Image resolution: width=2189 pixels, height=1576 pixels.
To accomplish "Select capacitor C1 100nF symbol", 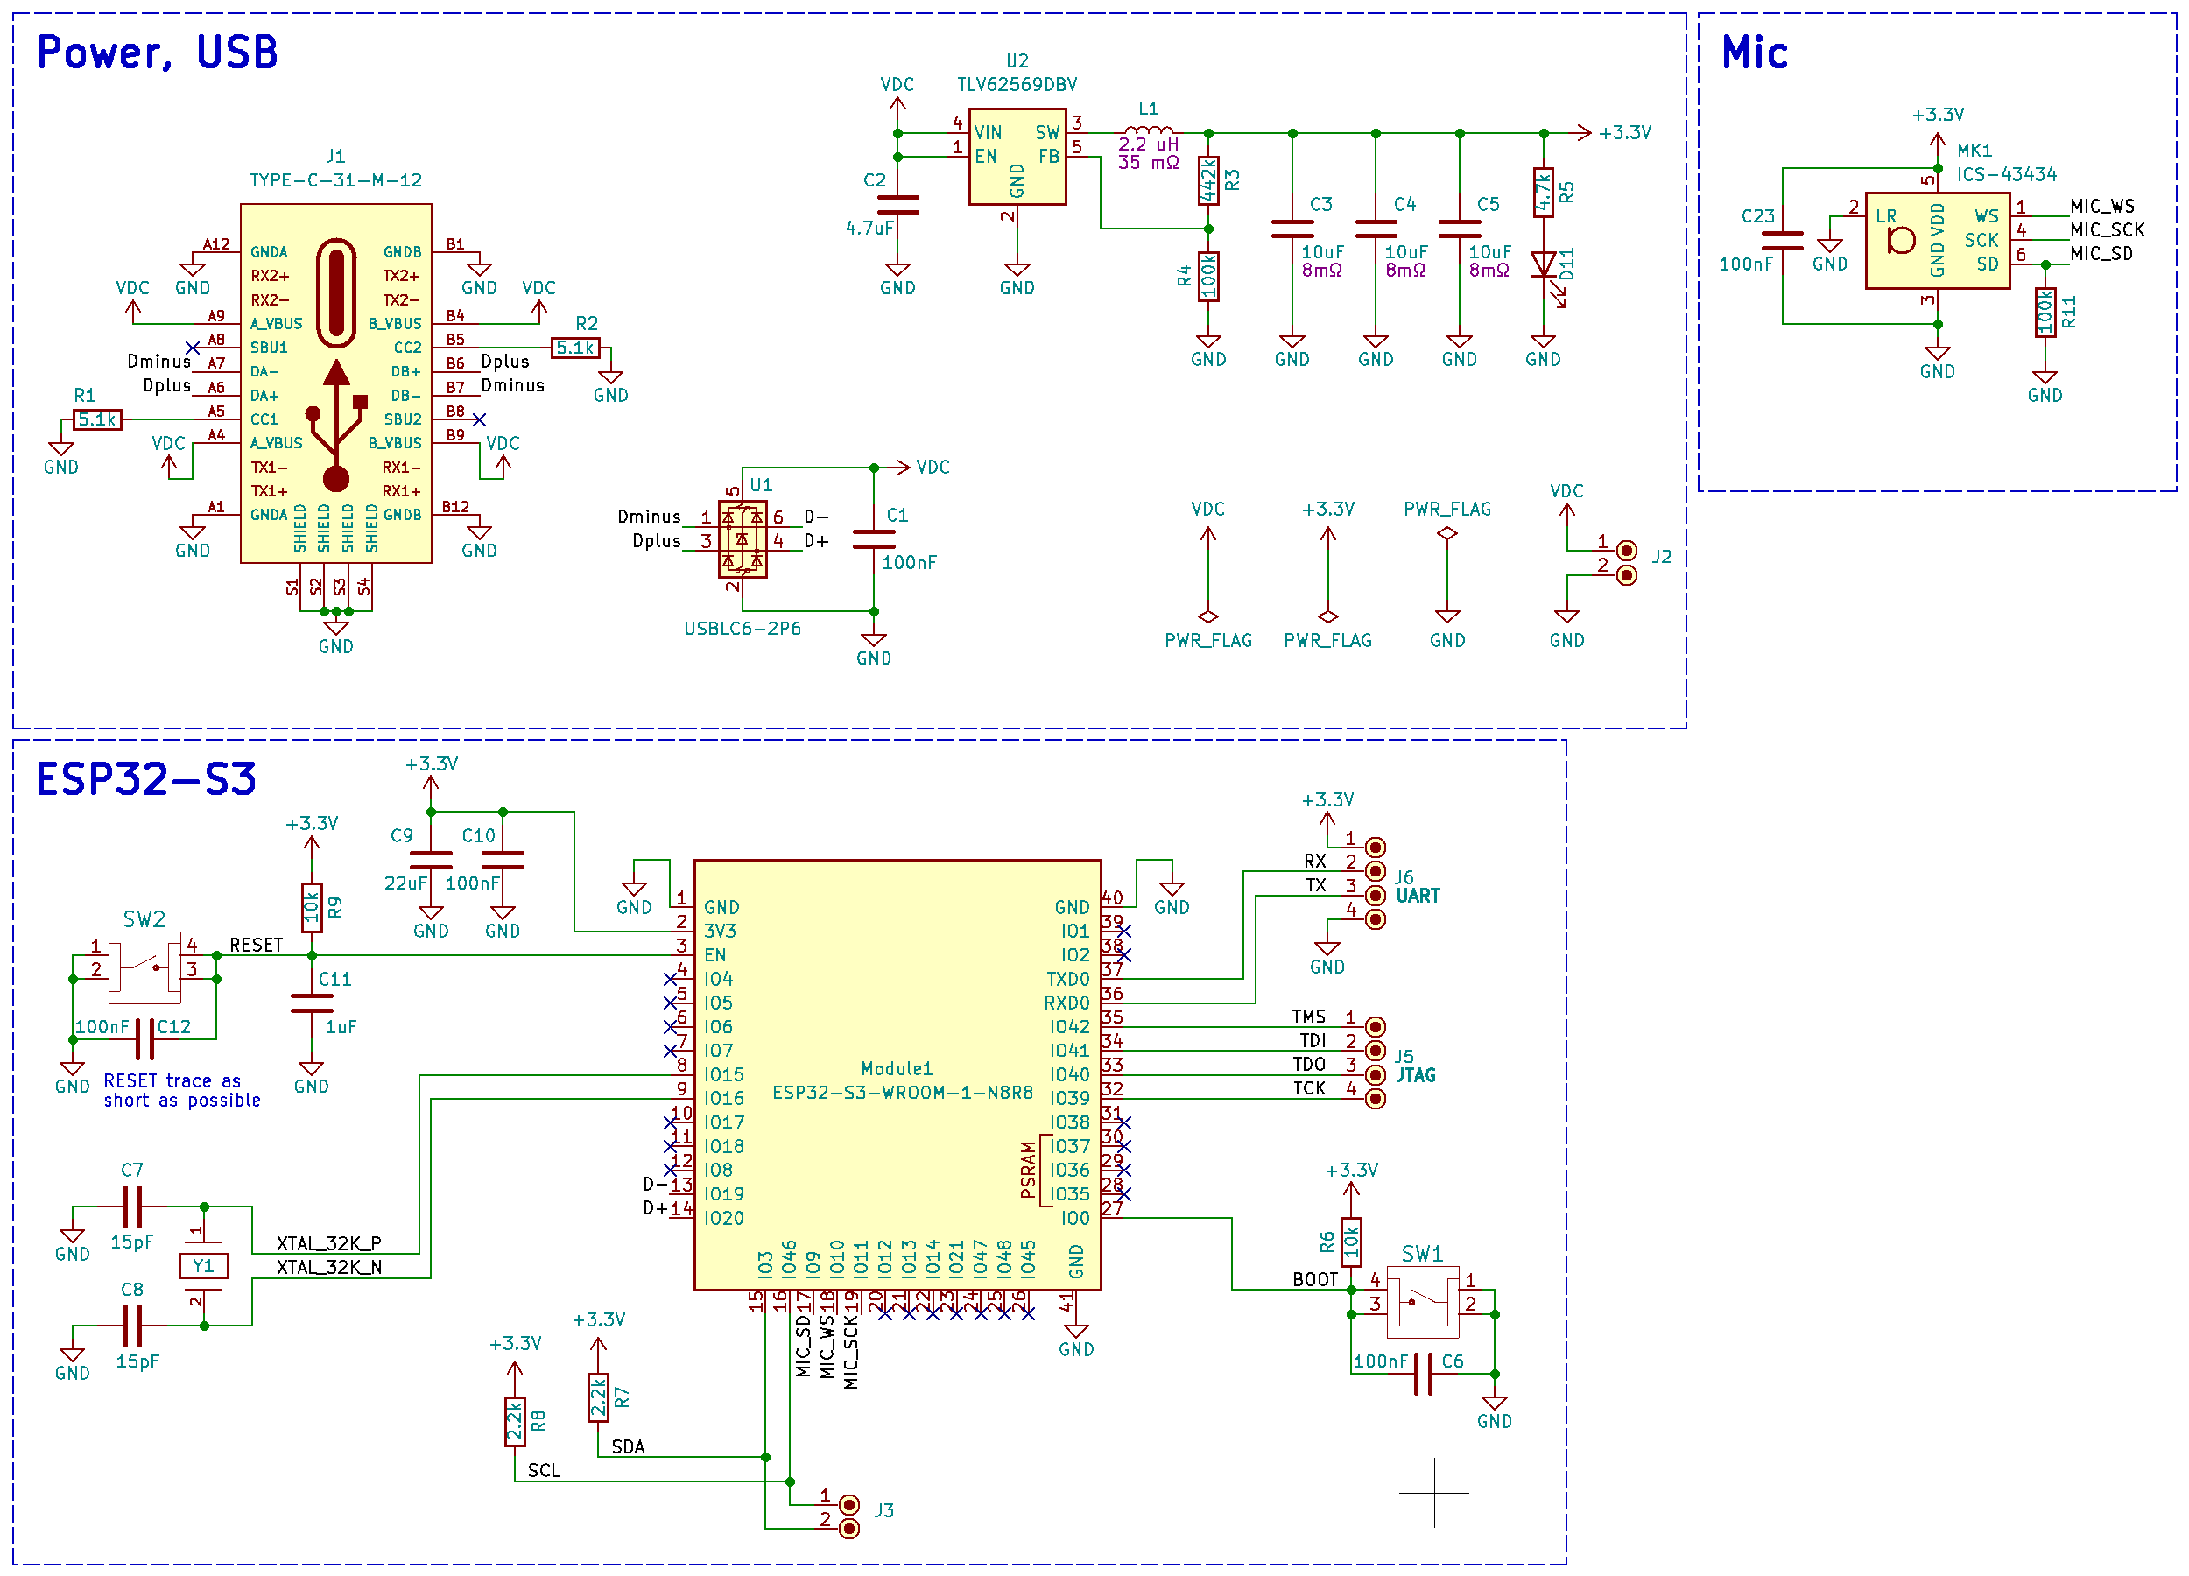I will (874, 539).
